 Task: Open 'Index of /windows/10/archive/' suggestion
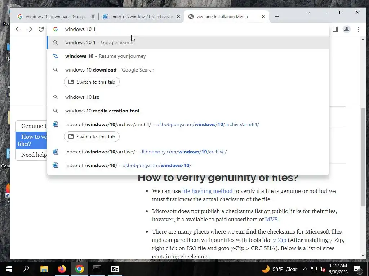(x=188, y=152)
